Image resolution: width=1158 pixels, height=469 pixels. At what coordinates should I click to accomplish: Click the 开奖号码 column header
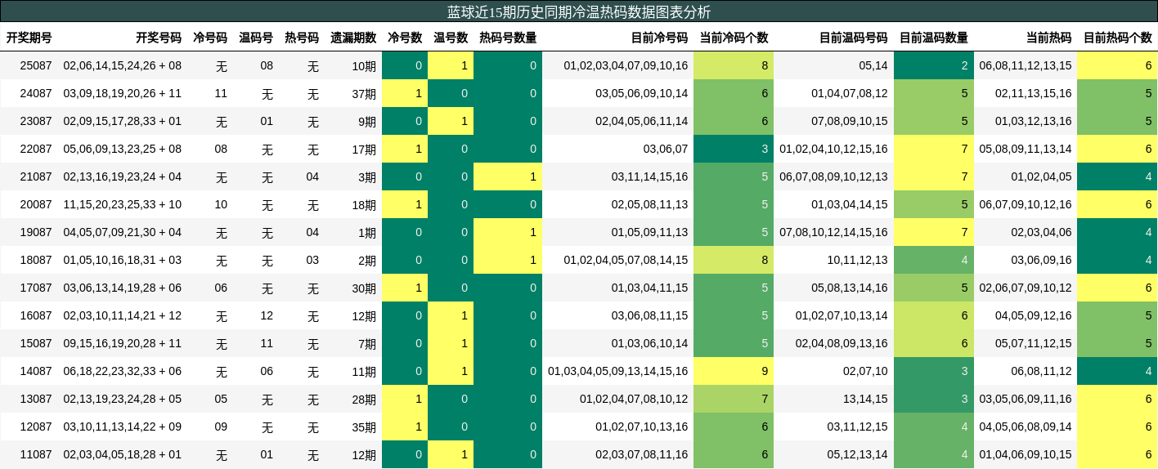[159, 38]
